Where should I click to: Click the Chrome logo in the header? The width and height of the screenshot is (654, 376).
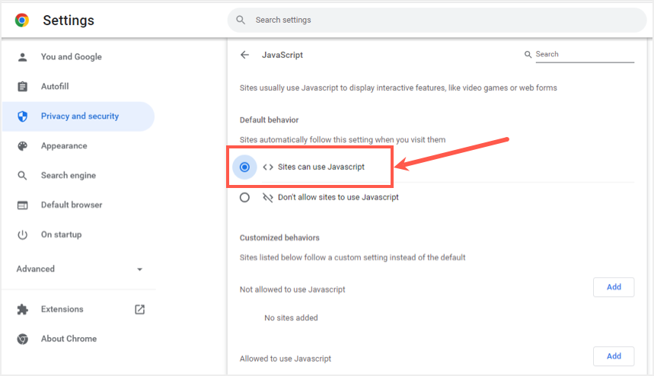click(x=22, y=20)
